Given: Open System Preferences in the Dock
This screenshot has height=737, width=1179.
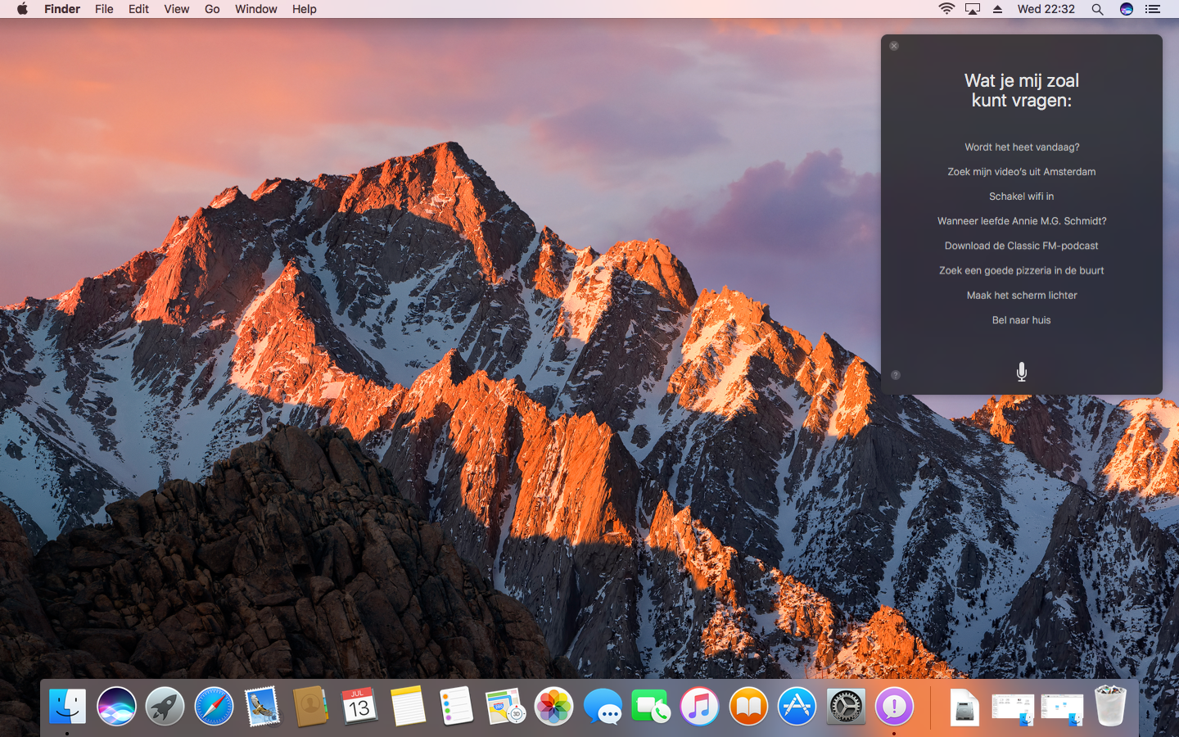Looking at the screenshot, I should click(845, 706).
